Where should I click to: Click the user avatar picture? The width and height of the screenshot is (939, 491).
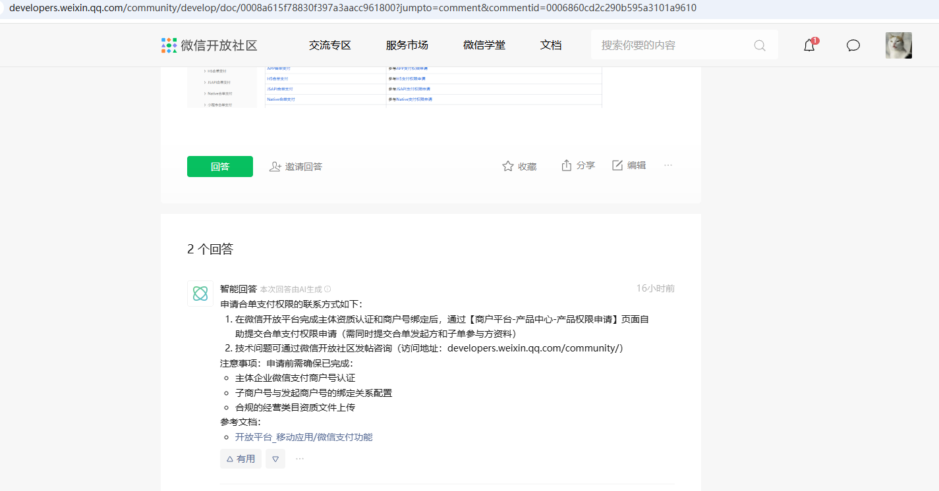[x=899, y=45]
